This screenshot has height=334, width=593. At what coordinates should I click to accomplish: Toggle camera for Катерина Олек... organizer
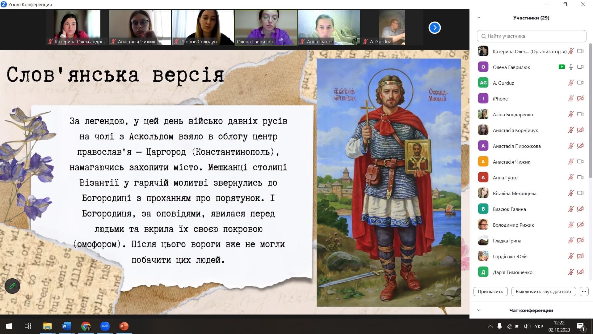(x=580, y=51)
